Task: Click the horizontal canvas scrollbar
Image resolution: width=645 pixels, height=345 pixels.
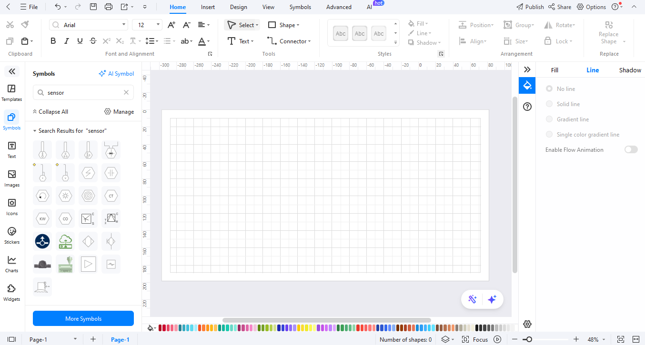Action: [327, 320]
